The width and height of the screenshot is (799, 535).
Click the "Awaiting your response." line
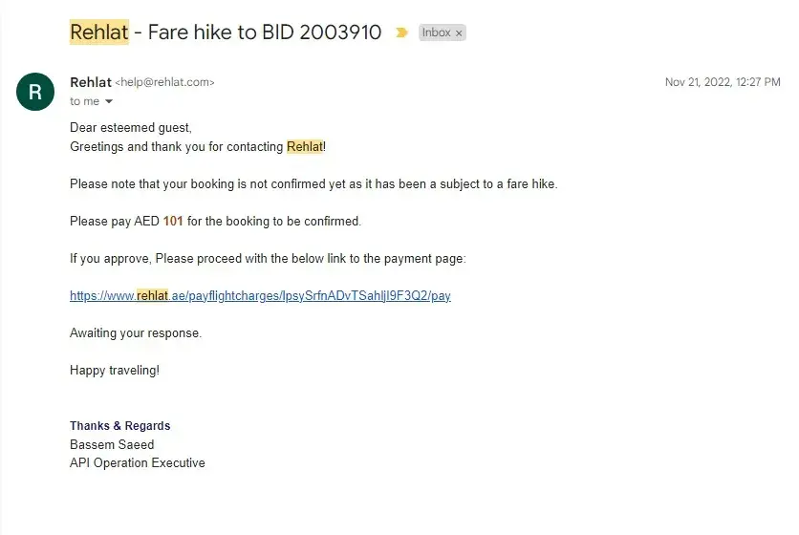(136, 333)
